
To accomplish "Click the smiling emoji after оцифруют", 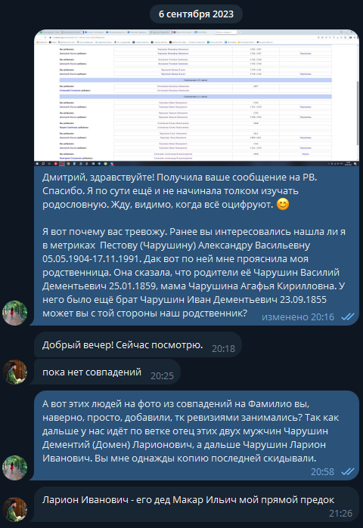I will pyautogui.click(x=283, y=205).
